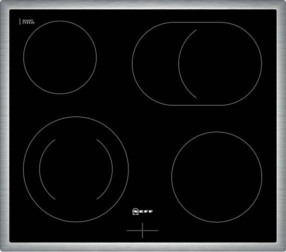The height and width of the screenshot is (252, 286).
Task: Click the stainless steel frame's left edge
Action: click(4, 126)
